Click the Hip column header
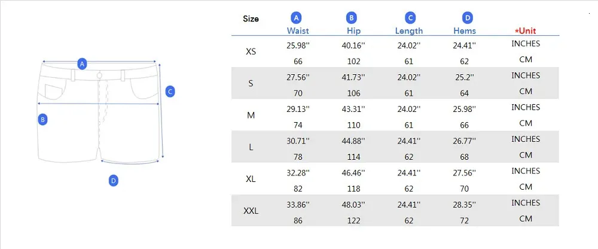The width and height of the screenshot is (598, 249). point(353,31)
